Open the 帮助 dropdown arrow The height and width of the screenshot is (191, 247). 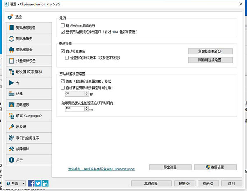23,184
